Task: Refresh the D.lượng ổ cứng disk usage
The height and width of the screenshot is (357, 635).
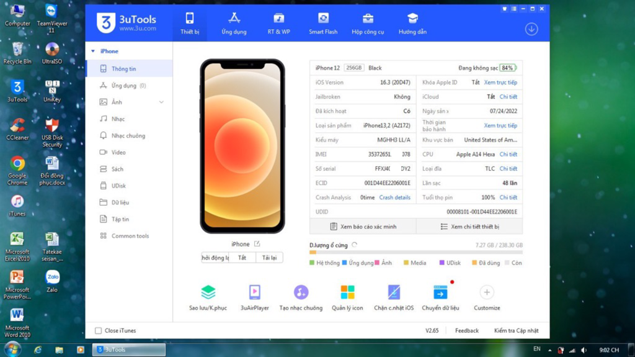Action: pos(354,245)
